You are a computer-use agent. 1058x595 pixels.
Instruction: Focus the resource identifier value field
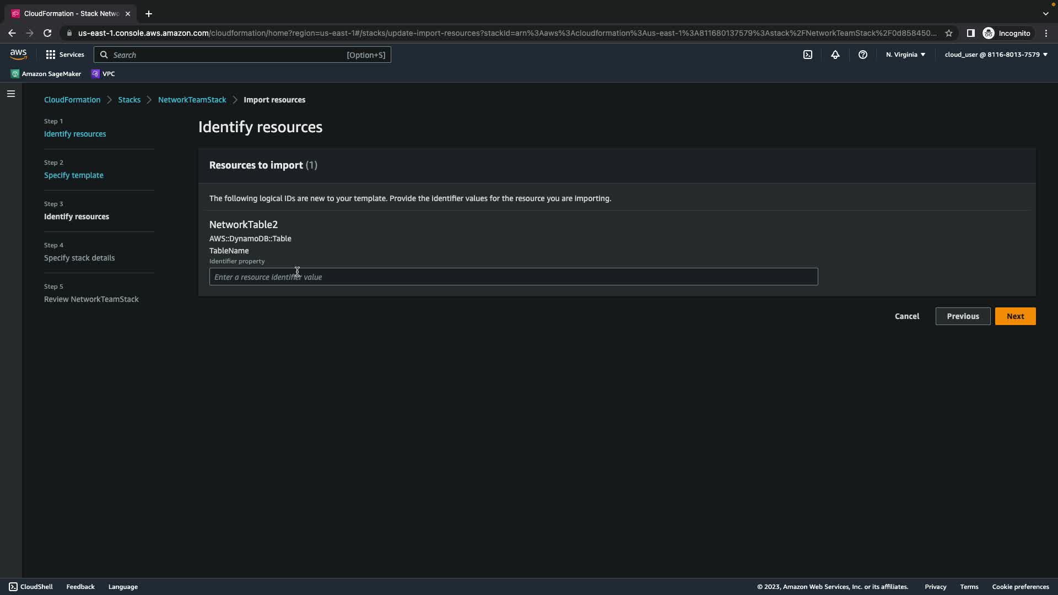[513, 277]
